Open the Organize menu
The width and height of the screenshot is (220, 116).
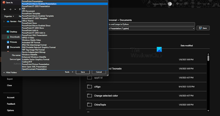[9, 16]
